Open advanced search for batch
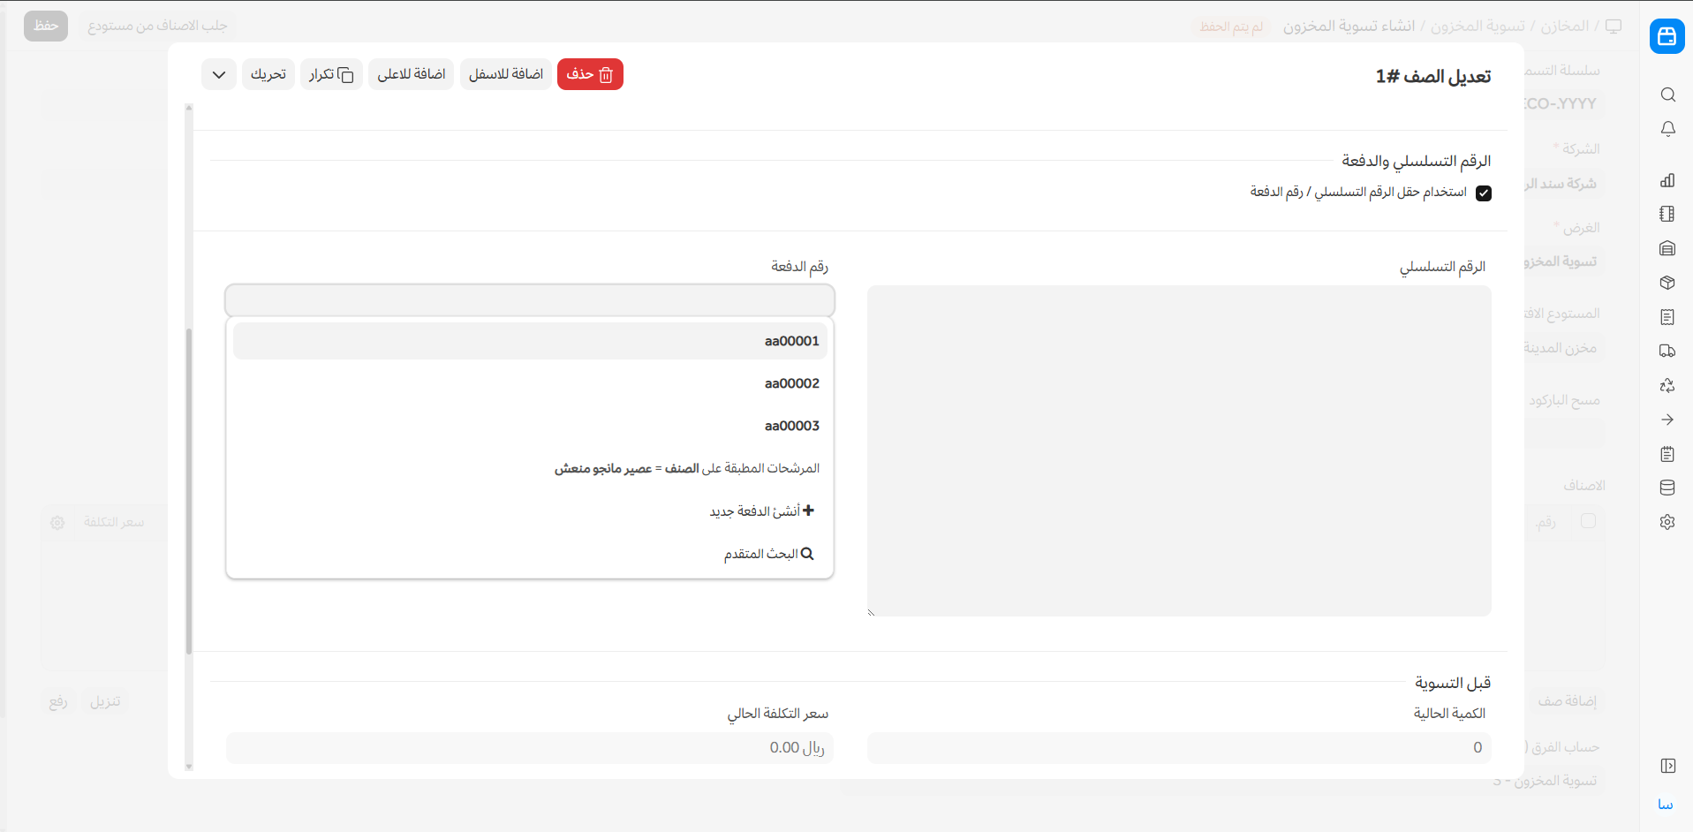This screenshot has height=832, width=1693. tap(768, 554)
